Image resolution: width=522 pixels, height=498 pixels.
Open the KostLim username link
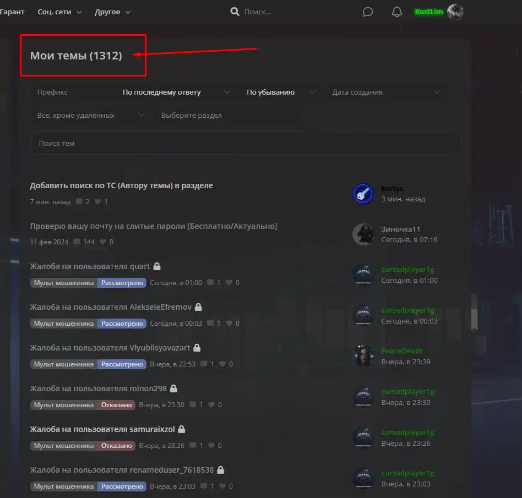click(x=429, y=12)
